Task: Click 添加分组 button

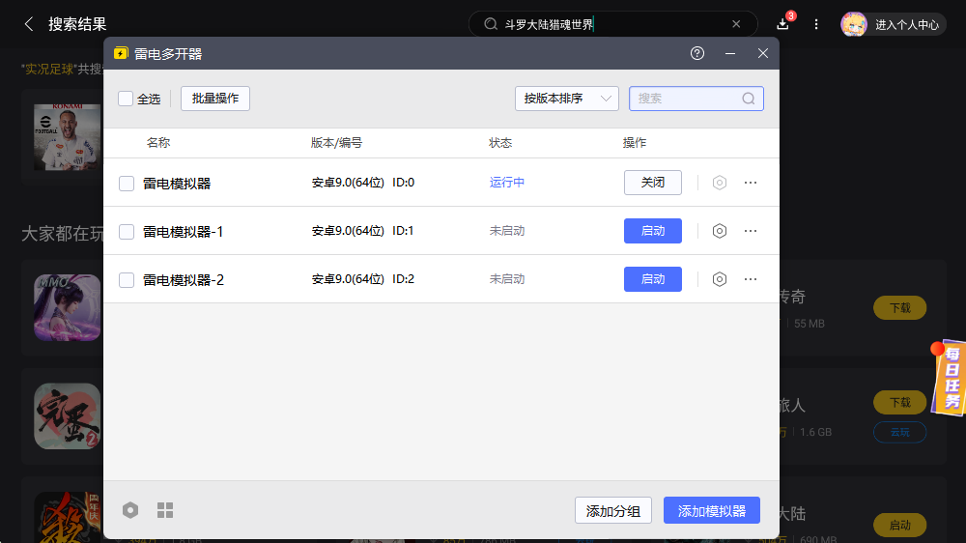Action: pyautogui.click(x=613, y=510)
